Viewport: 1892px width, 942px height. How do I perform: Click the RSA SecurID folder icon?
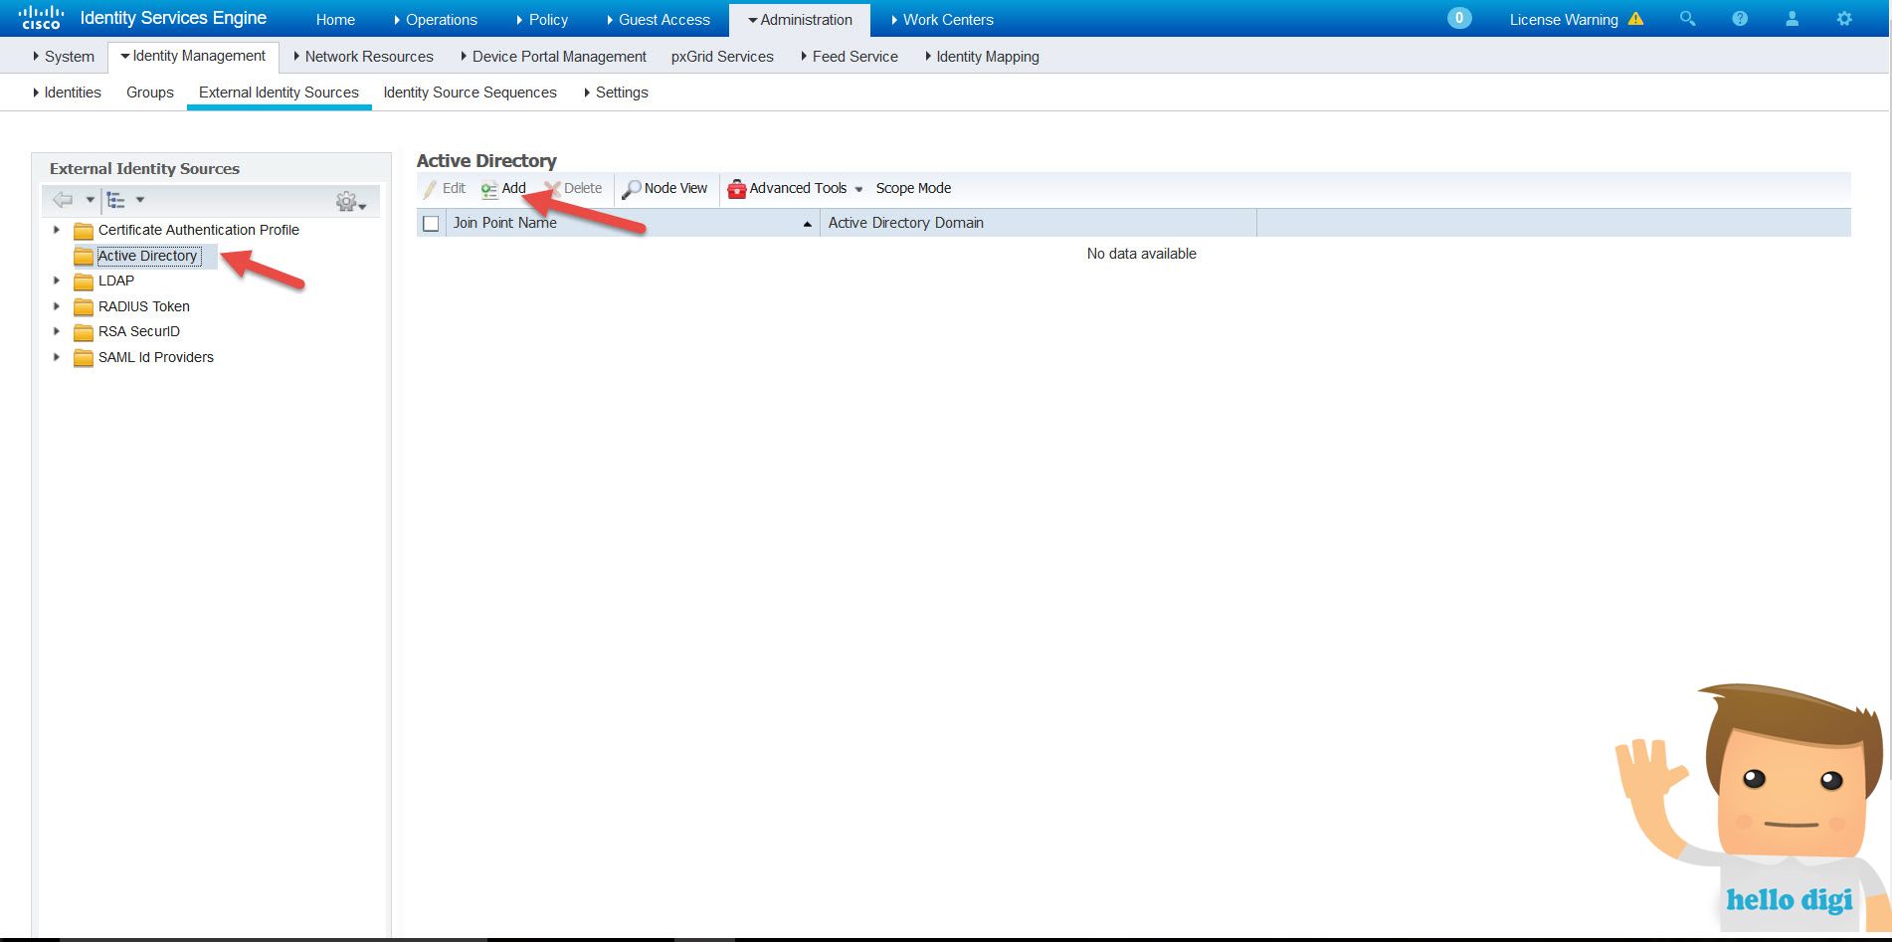pos(84,332)
